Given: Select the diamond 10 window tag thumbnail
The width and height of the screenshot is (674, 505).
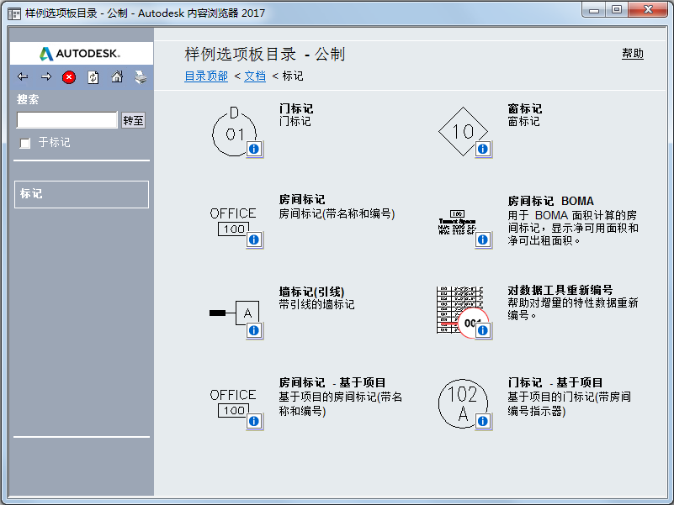Looking at the screenshot, I should click(463, 131).
